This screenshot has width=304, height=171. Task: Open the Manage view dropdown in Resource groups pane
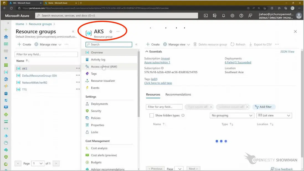click(x=48, y=44)
